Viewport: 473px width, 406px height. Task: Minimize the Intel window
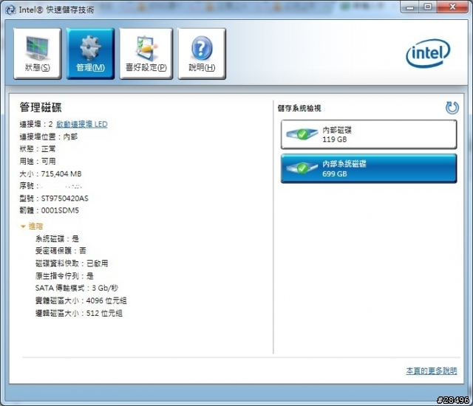coord(409,7)
